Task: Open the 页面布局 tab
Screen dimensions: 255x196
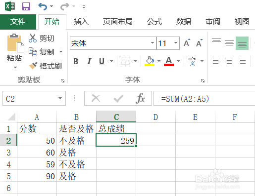Action: pyautogui.click(x=118, y=22)
